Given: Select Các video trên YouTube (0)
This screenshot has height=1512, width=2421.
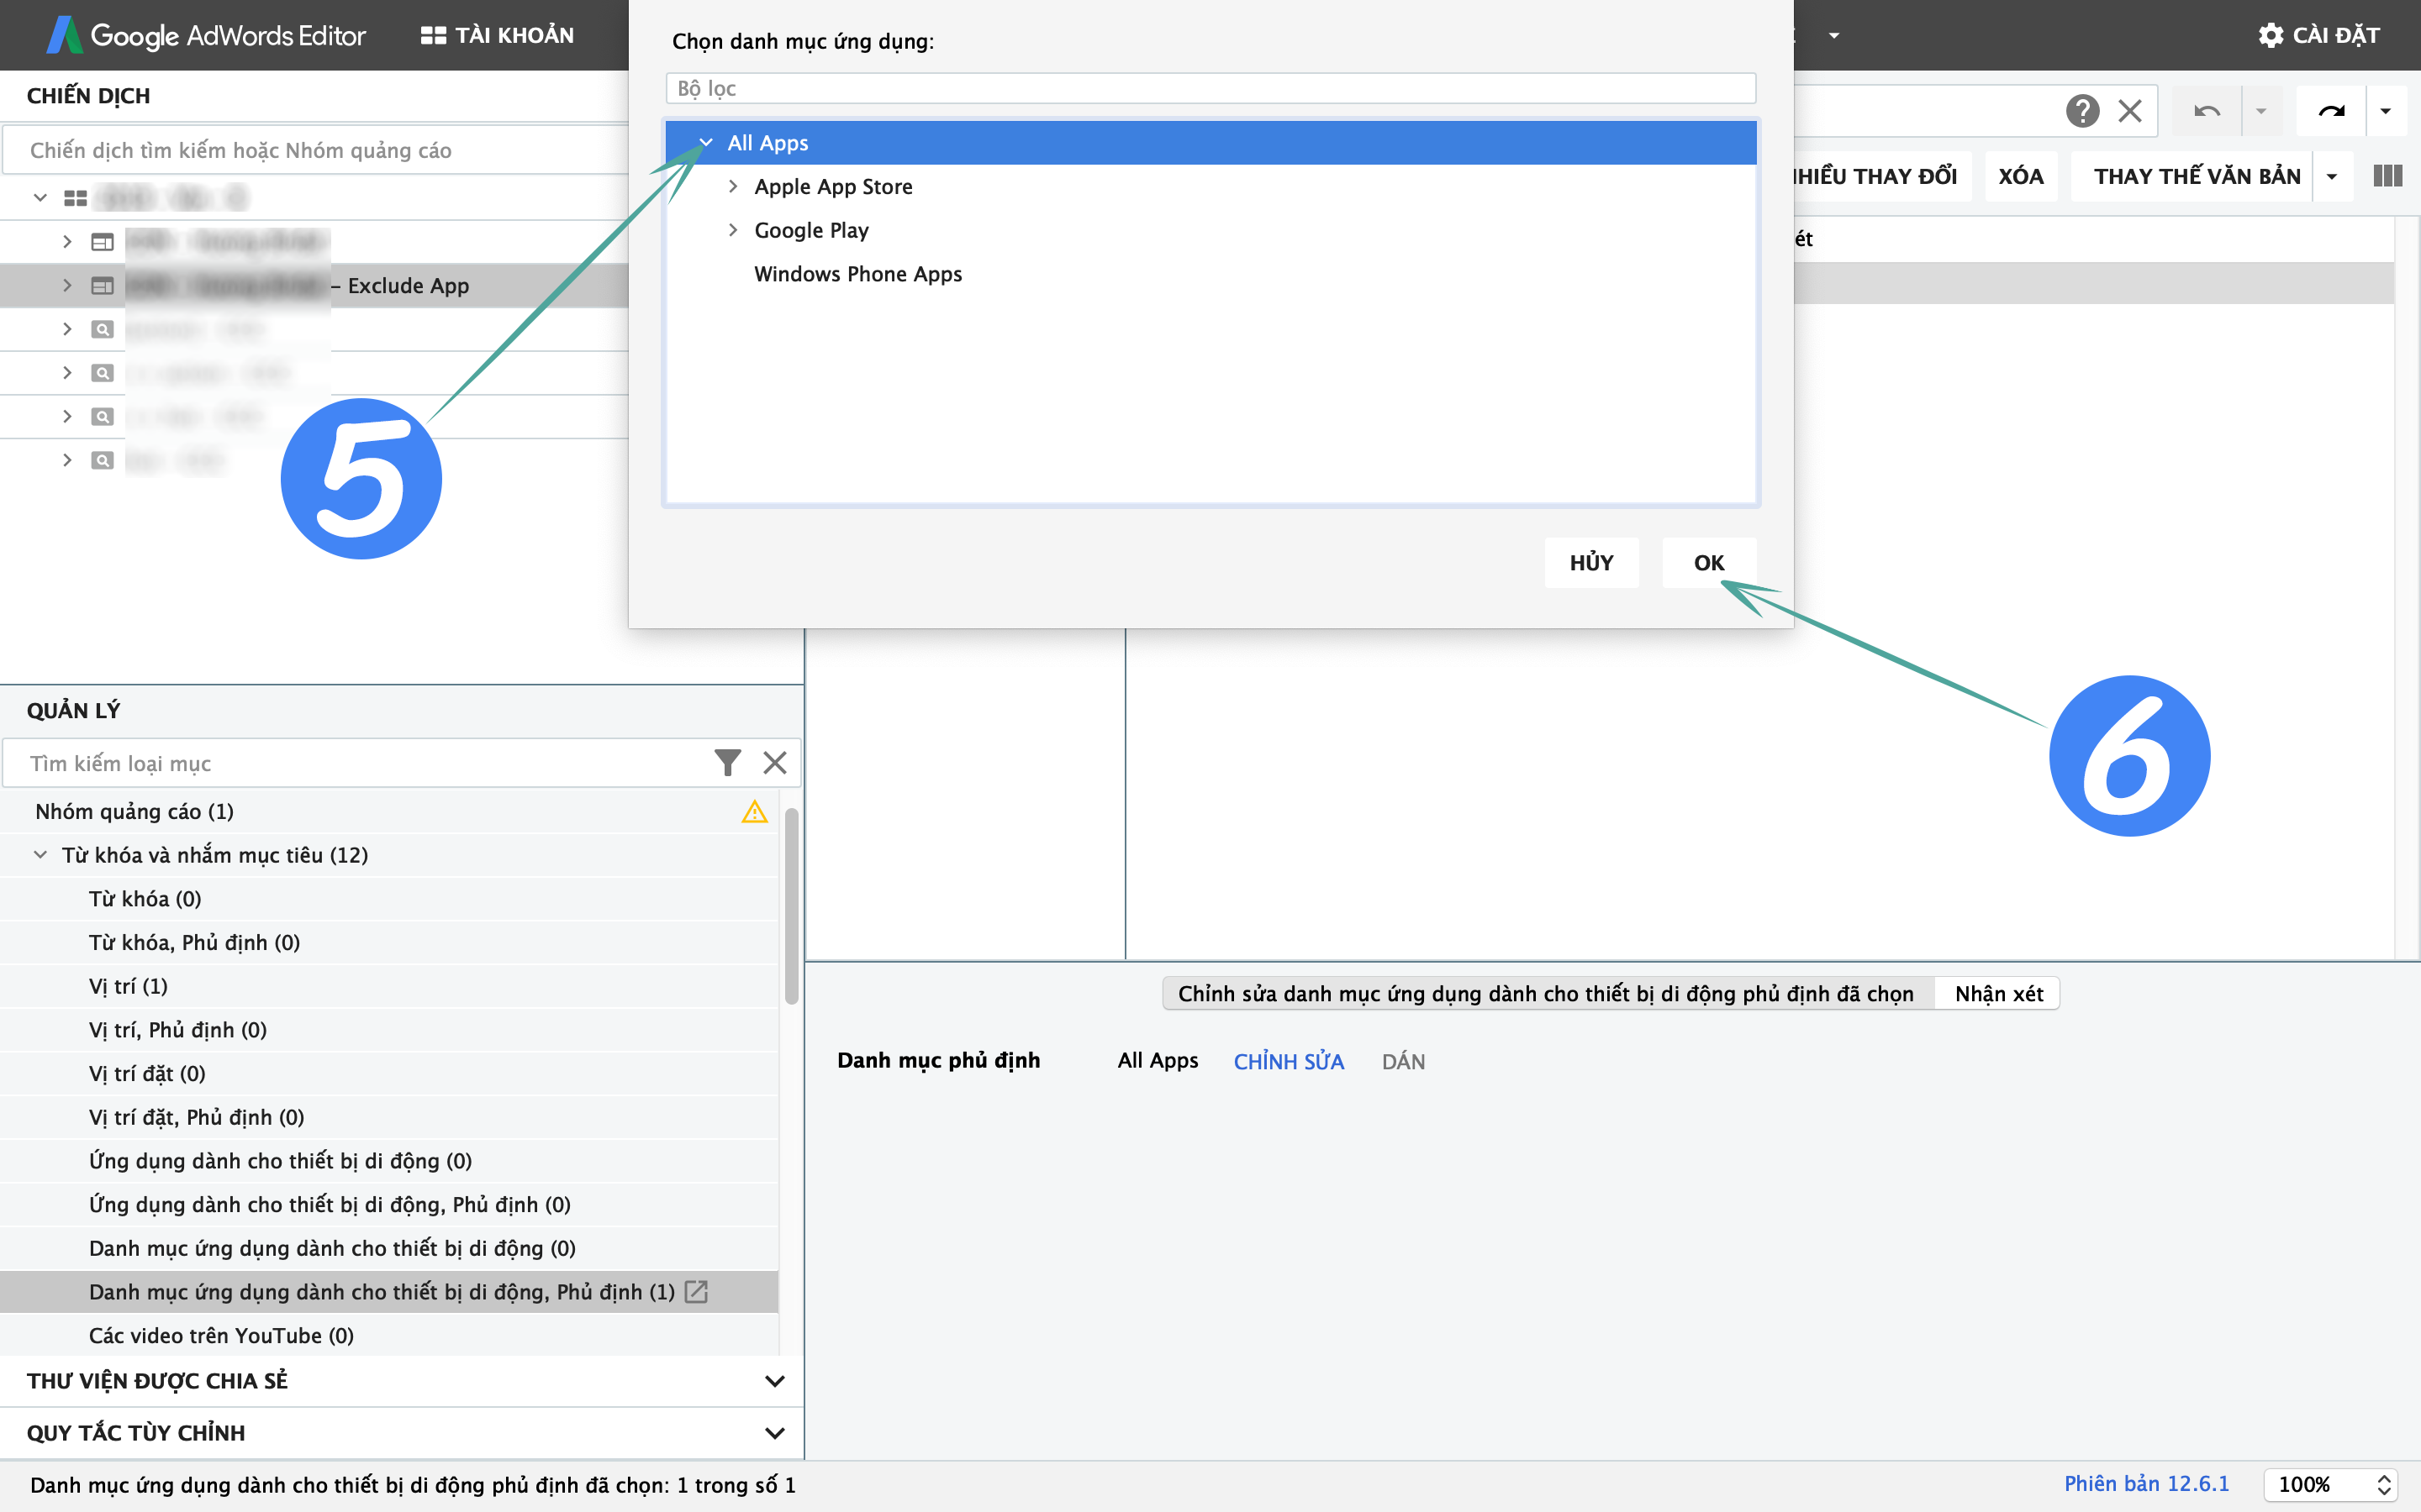Looking at the screenshot, I should point(389,1336).
